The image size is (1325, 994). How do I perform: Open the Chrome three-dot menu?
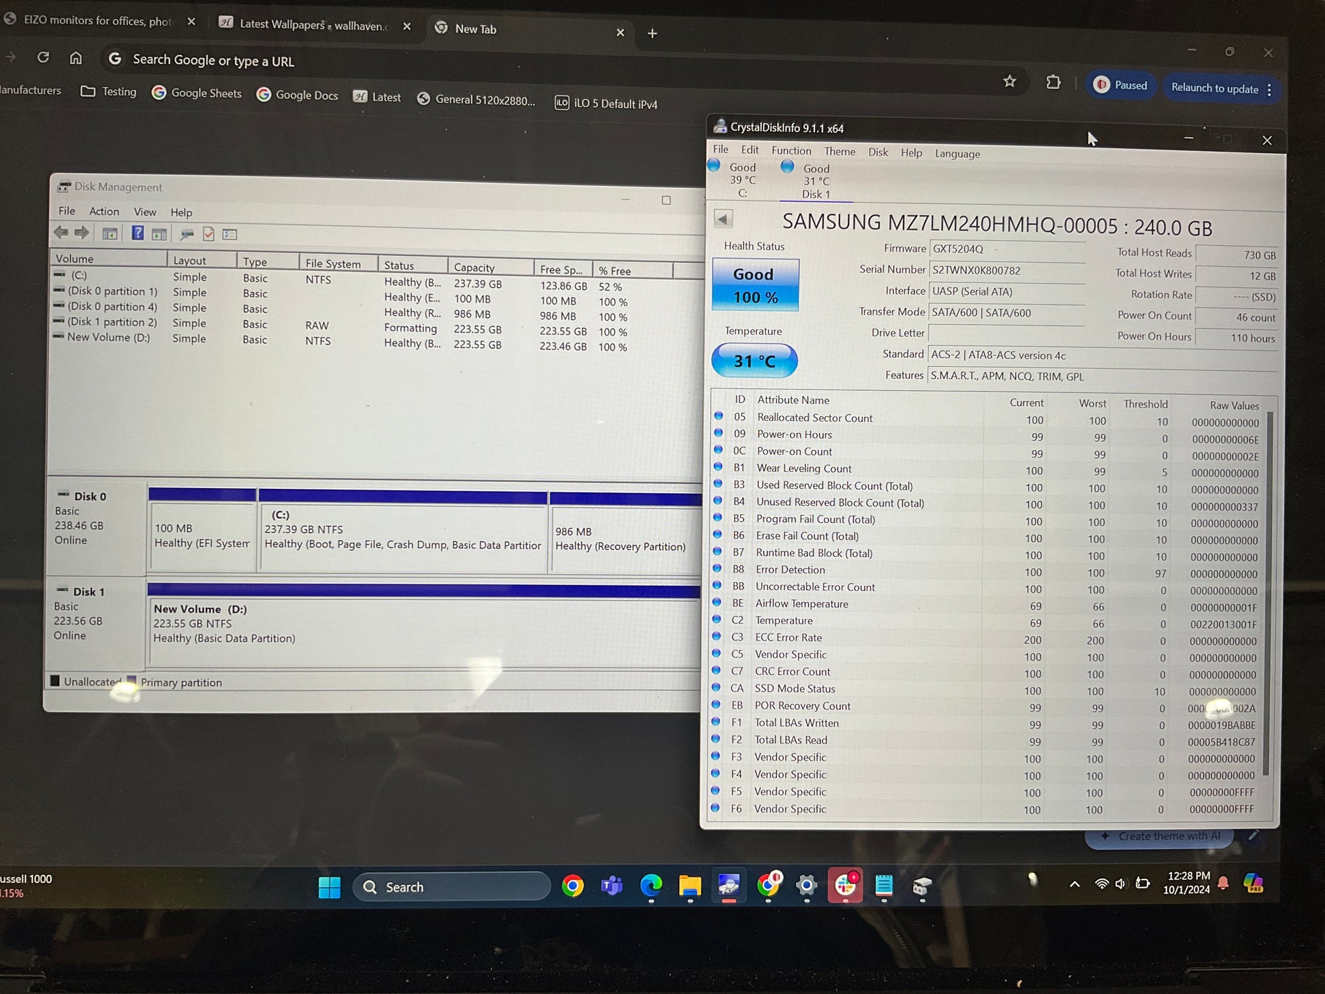pos(1269,90)
